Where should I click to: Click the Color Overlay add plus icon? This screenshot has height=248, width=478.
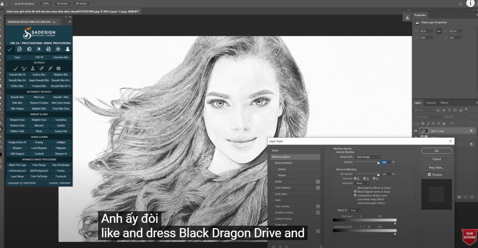318,206
